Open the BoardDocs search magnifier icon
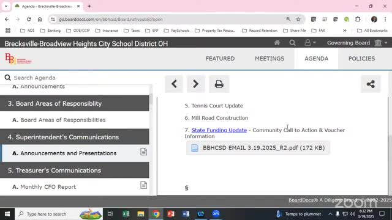 292,43
